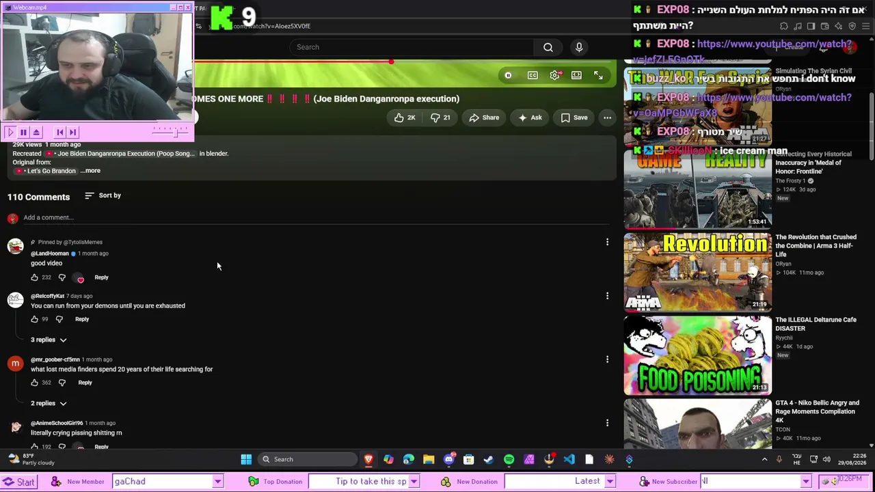Click the eject button in Webcam.mp4 player
Viewport: 875px width, 492px height.
pyautogui.click(x=36, y=133)
